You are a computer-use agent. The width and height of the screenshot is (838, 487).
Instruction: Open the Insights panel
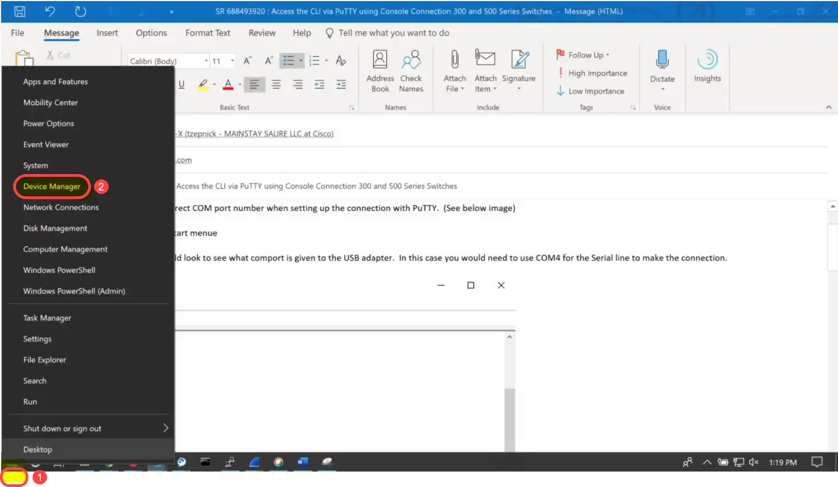(707, 66)
